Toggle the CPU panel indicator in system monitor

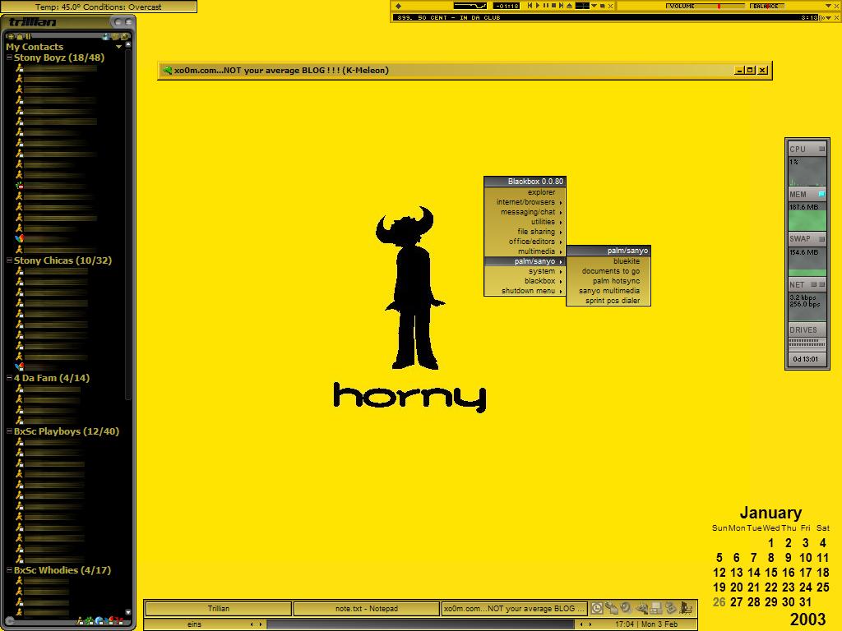[821, 149]
